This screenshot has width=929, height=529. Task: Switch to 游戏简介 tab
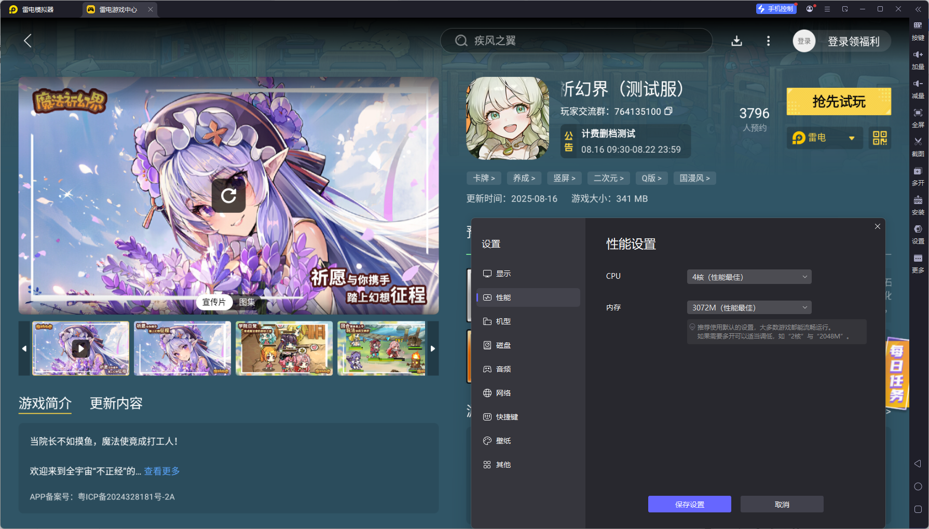pyautogui.click(x=45, y=403)
